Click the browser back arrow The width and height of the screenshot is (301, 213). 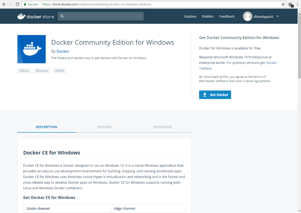[x=4, y=4]
